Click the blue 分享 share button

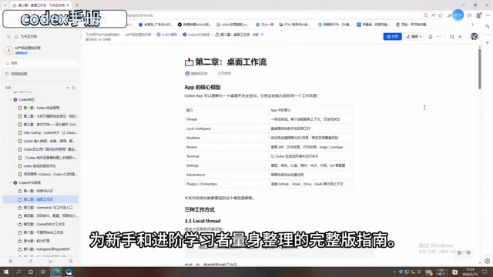tap(392, 36)
